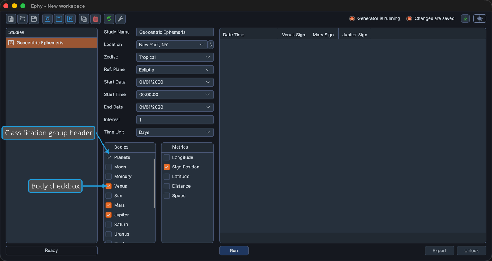The image size is (492, 261).
Task: Click the Run button
Action: tap(234, 251)
